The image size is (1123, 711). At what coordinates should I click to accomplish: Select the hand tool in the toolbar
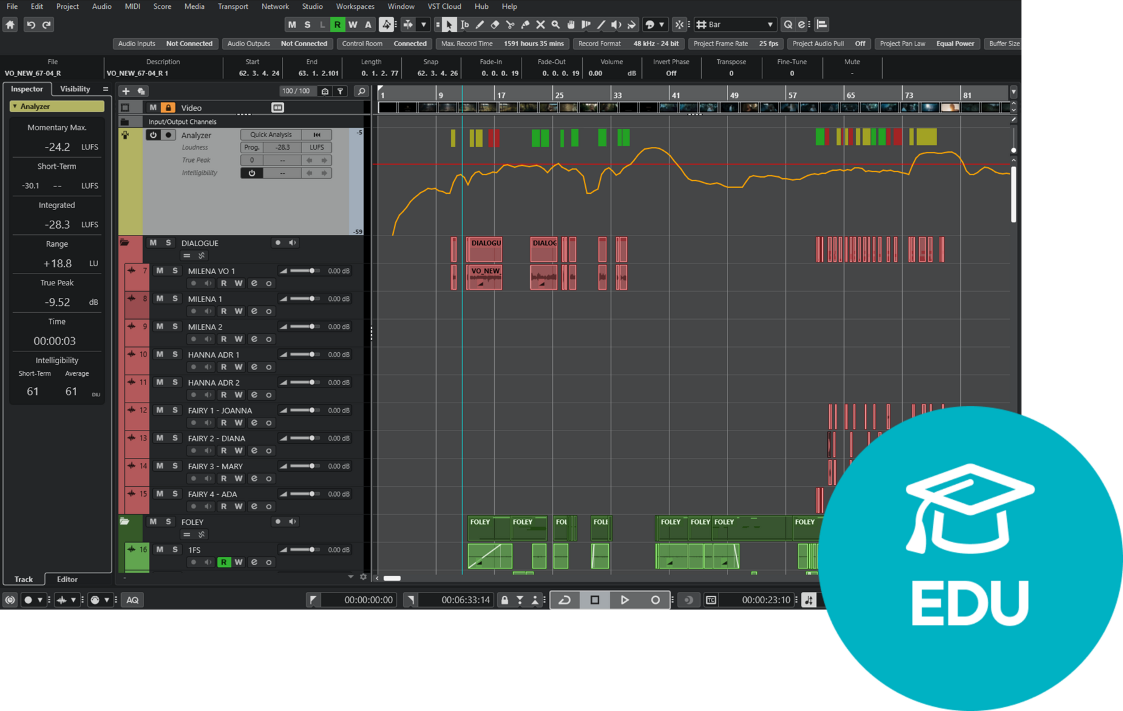(571, 25)
